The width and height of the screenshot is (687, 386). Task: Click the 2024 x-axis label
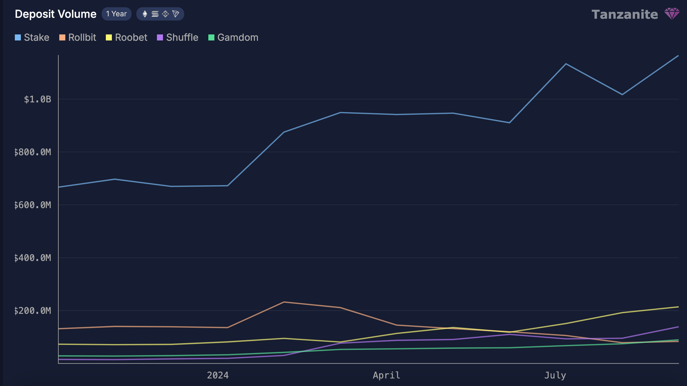[x=218, y=375]
